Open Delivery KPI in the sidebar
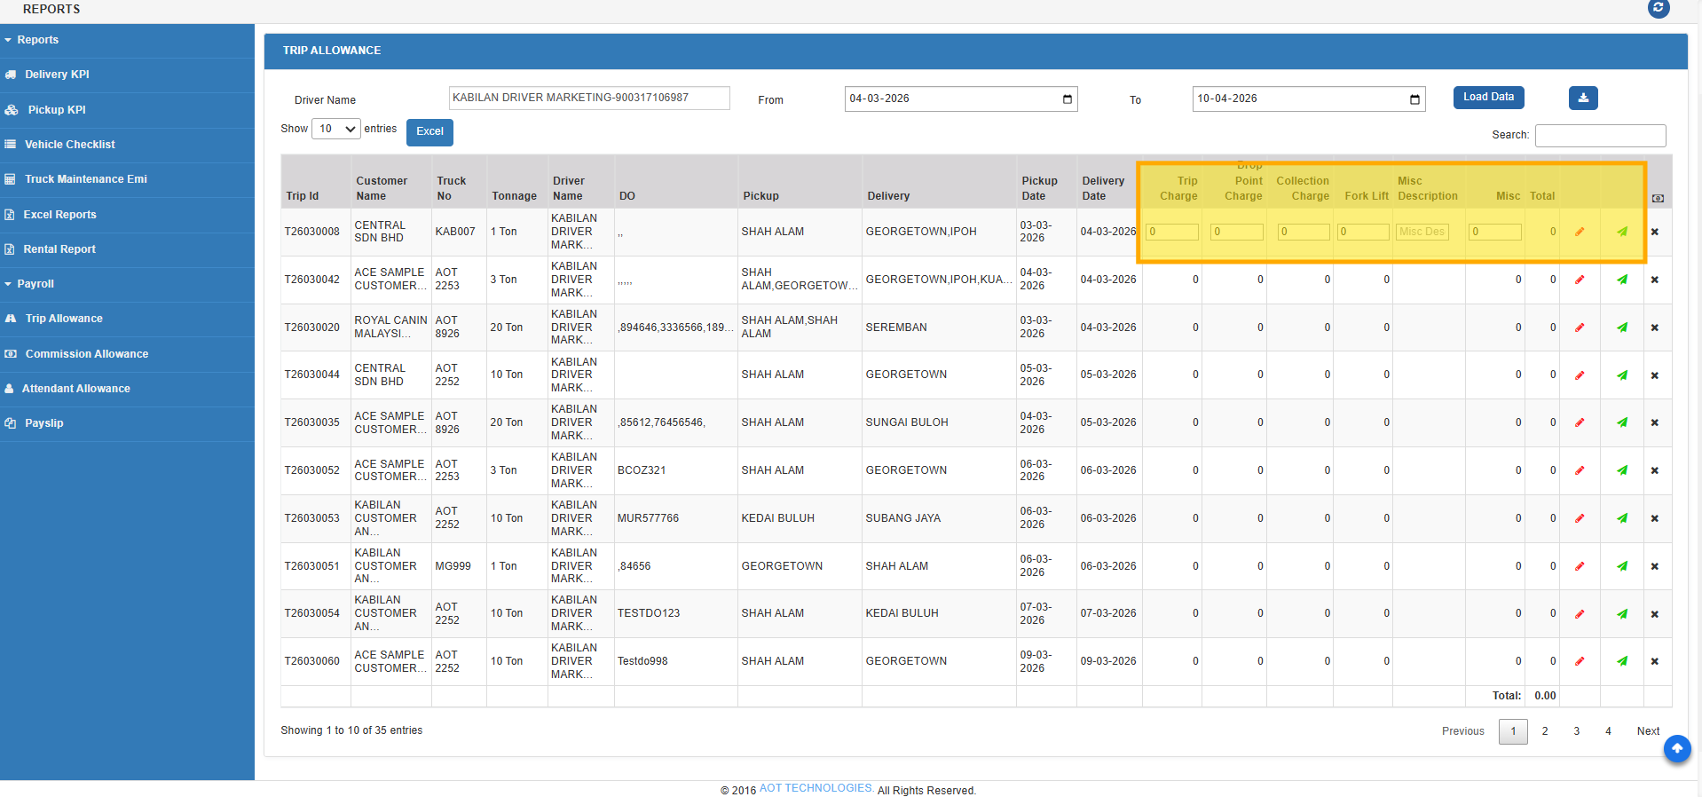This screenshot has width=1702, height=797. 127,75
